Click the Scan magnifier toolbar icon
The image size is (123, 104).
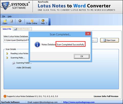click(x=11, y=21)
